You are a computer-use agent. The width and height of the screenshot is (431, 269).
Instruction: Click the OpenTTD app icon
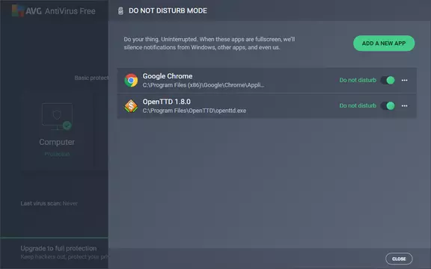click(131, 105)
